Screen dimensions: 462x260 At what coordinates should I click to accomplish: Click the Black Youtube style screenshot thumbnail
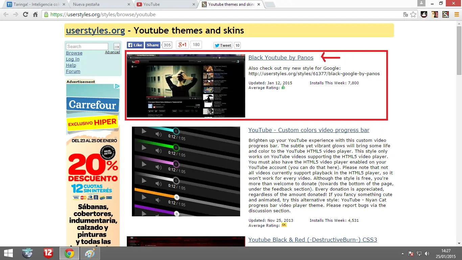tap(186, 86)
